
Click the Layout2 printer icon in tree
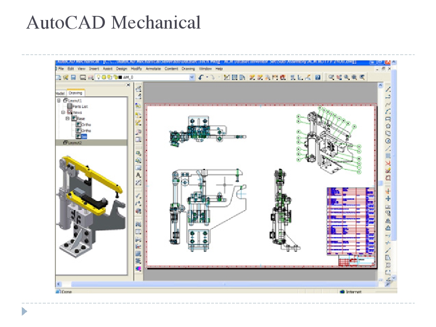[x=65, y=142]
